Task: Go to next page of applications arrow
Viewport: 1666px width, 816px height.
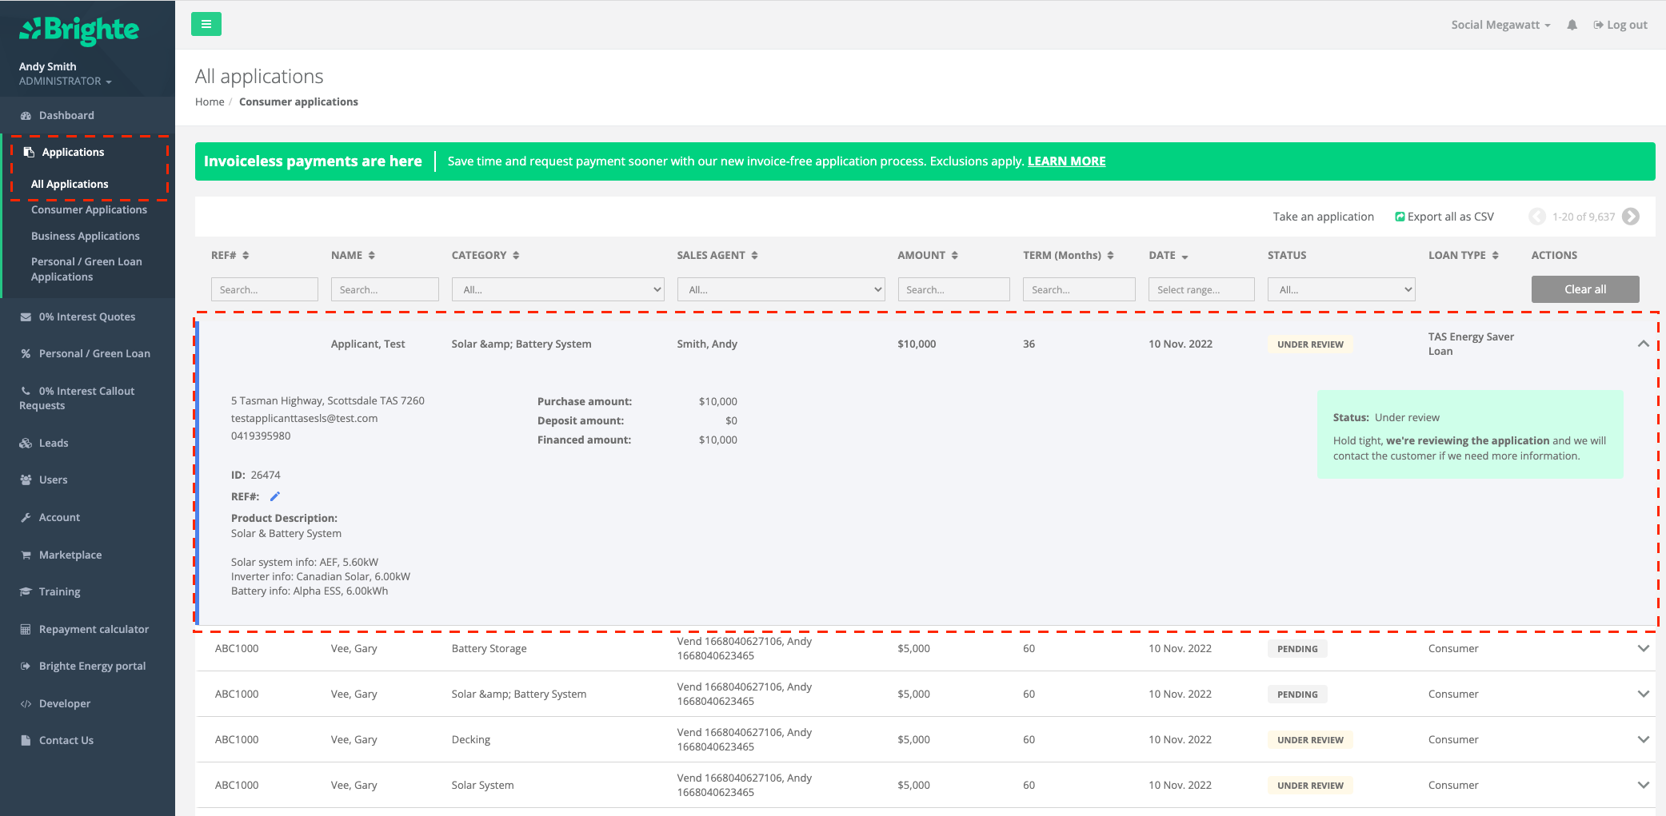Action: (x=1631, y=217)
